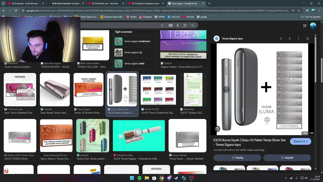Switch to Bahattin can YouTube tab
This screenshot has width=323, height=182.
(106, 4)
